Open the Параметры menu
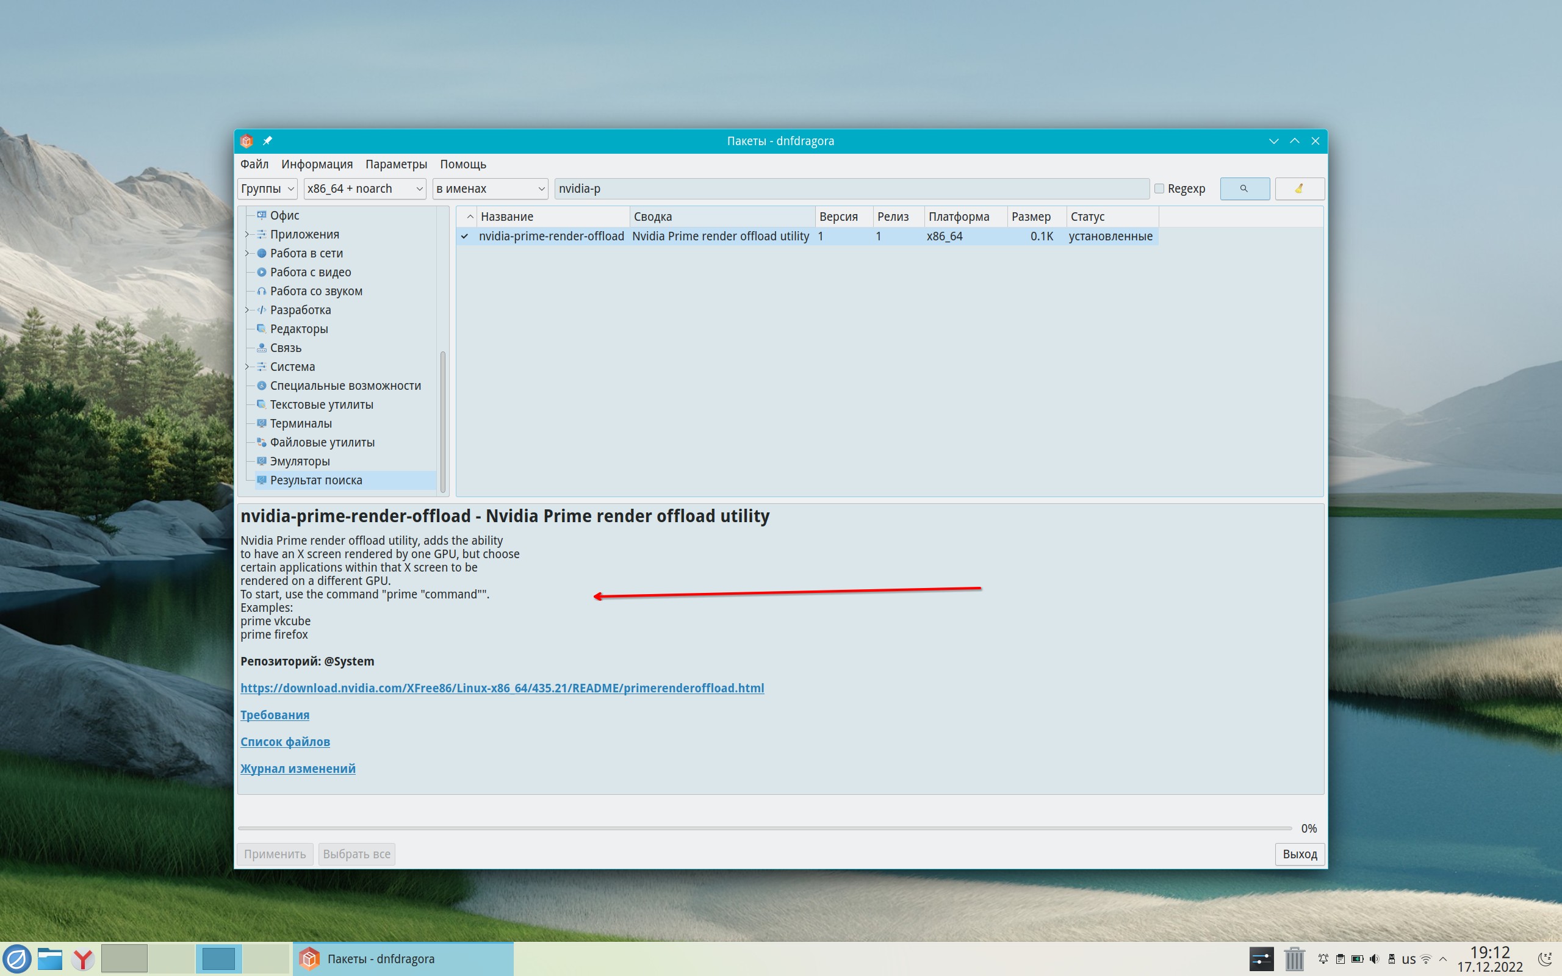Image resolution: width=1562 pixels, height=976 pixels. coord(395,164)
